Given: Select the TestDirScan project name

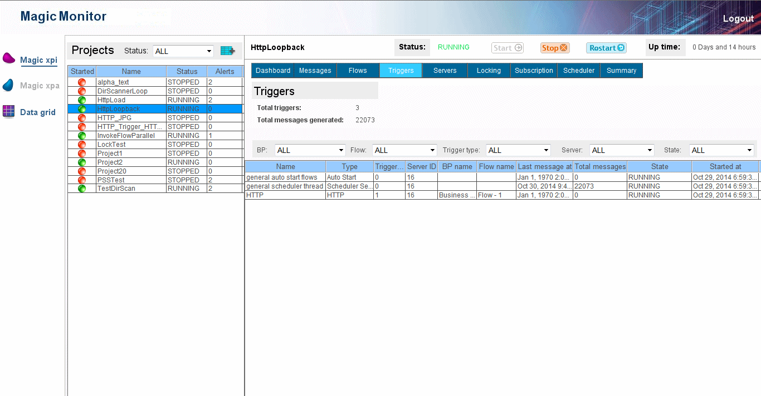Looking at the screenshot, I should [x=116, y=189].
